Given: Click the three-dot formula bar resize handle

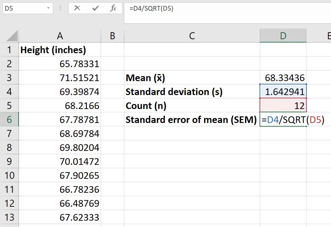Looking at the screenshot, I should 60,8.
